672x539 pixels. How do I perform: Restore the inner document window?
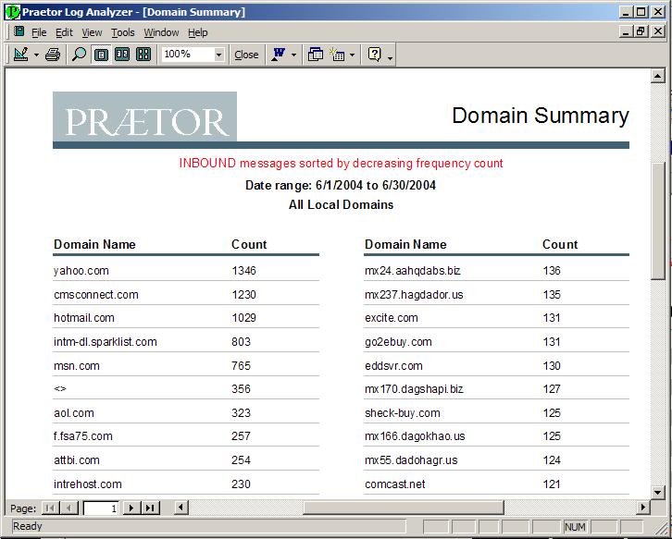tap(641, 31)
